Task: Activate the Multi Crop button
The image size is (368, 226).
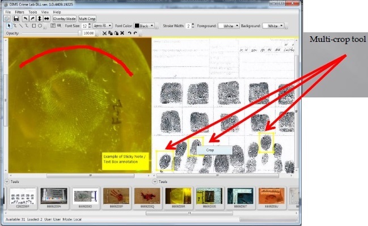Action: (87, 19)
